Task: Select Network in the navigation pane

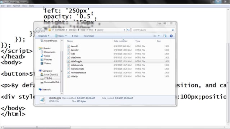Action: [x=45, y=90]
